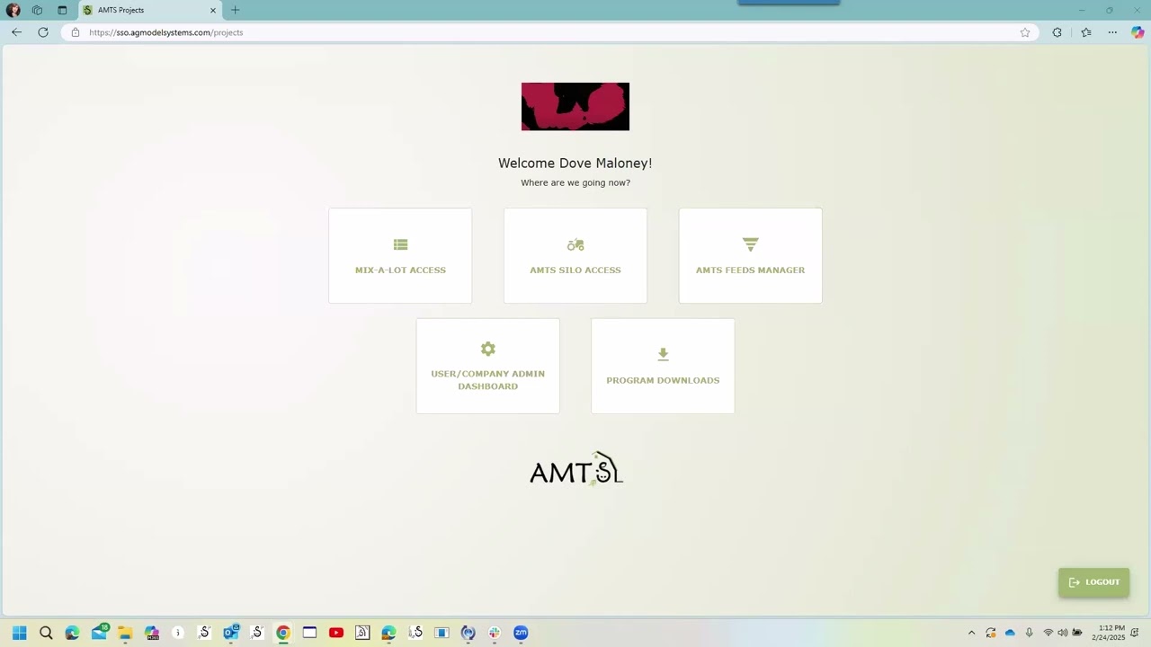Add this page to favorites star
This screenshot has width=1151, height=647.
click(x=1025, y=32)
